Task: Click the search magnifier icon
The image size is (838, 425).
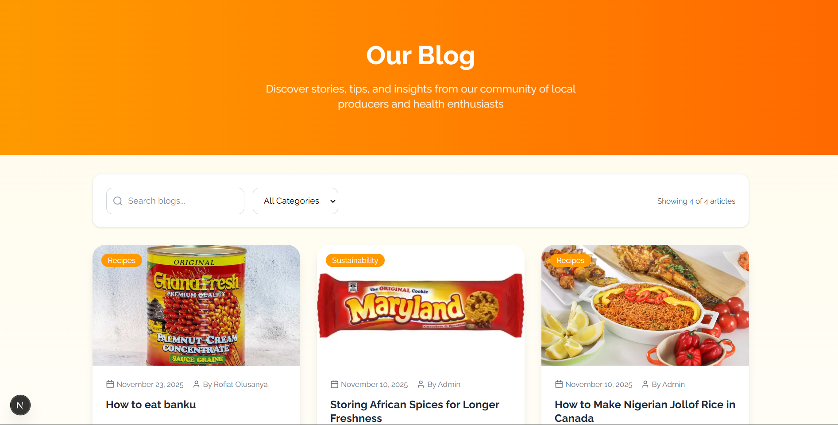Action: 118,201
